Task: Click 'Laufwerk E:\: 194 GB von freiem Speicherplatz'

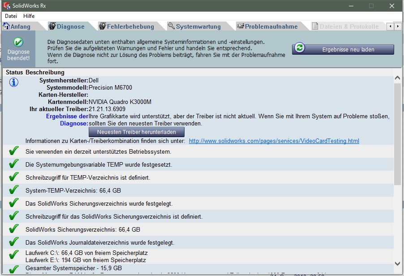Action: coord(86,260)
